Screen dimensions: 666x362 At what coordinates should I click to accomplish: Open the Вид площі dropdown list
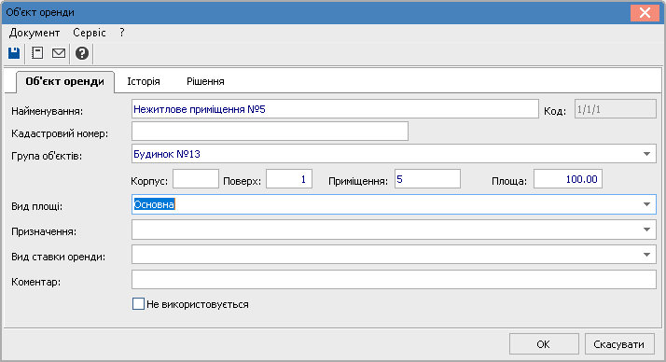[647, 204]
